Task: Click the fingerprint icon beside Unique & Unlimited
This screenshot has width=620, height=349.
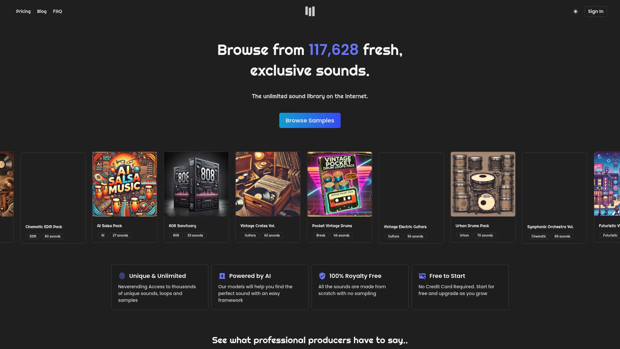Action: 122,276
